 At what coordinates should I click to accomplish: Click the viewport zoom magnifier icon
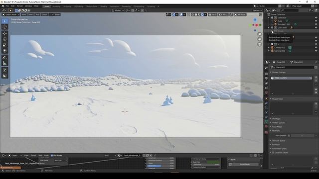[x=259, y=34]
